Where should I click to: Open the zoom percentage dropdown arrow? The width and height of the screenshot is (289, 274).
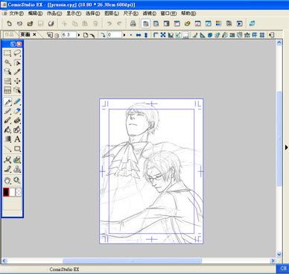click(79, 35)
